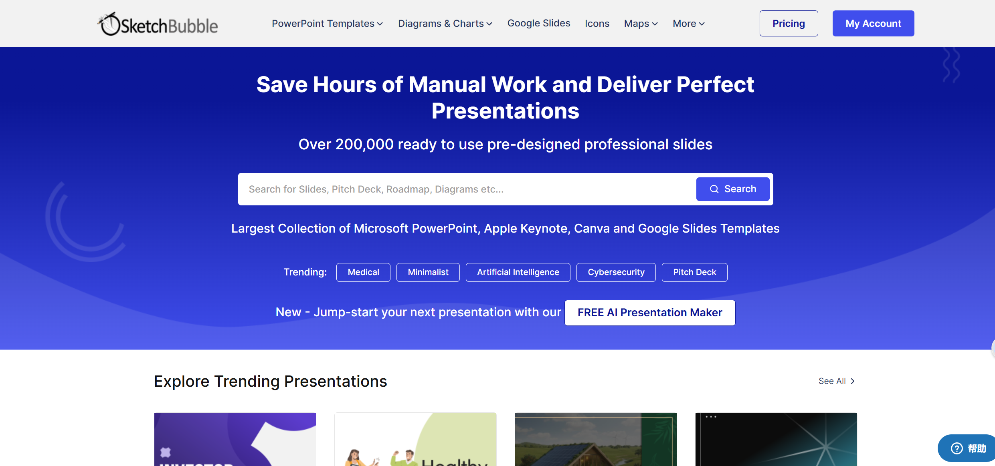Click the New - Jump-start your next presentation text
This screenshot has width=995, height=466.
(418, 312)
